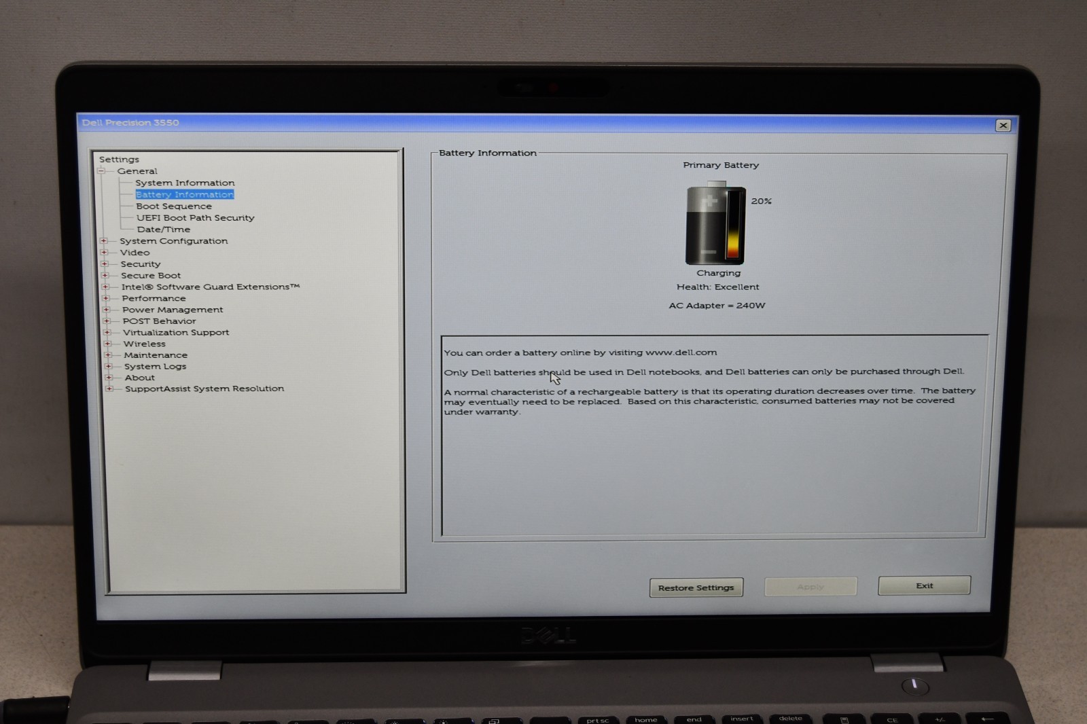Click the Primary Battery heading
Screen dimensions: 1087x724
click(x=721, y=165)
